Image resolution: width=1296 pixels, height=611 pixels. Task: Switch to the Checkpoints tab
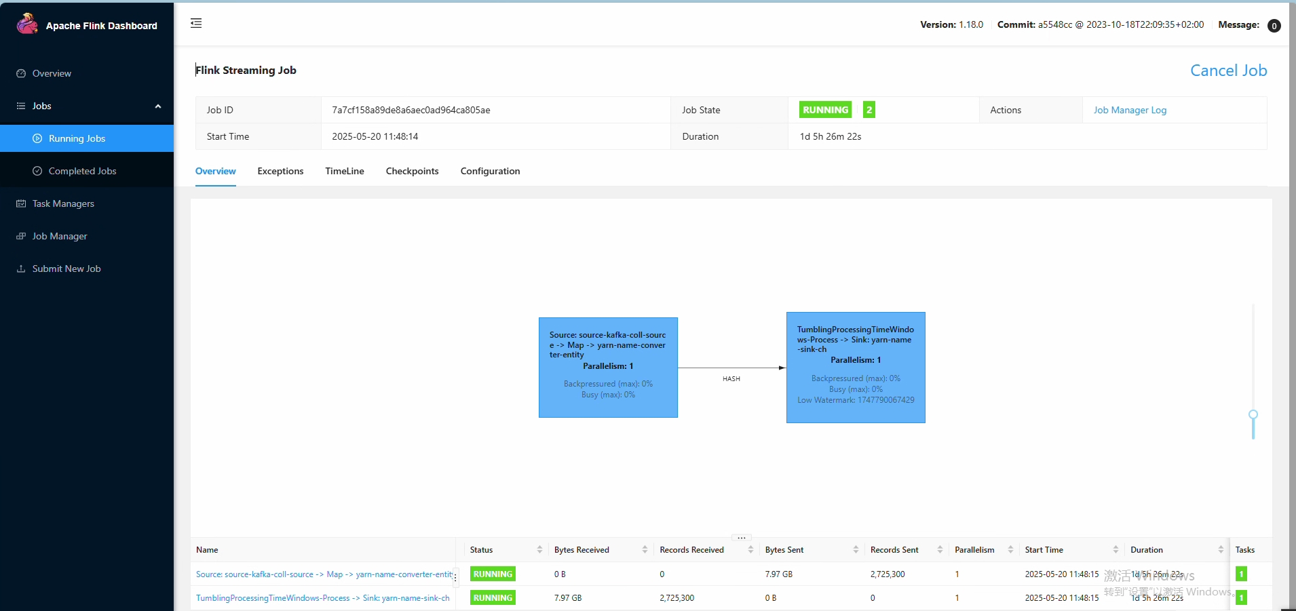click(412, 171)
